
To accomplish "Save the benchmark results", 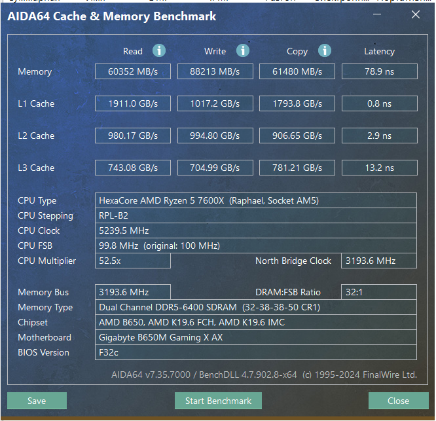I will [37, 401].
